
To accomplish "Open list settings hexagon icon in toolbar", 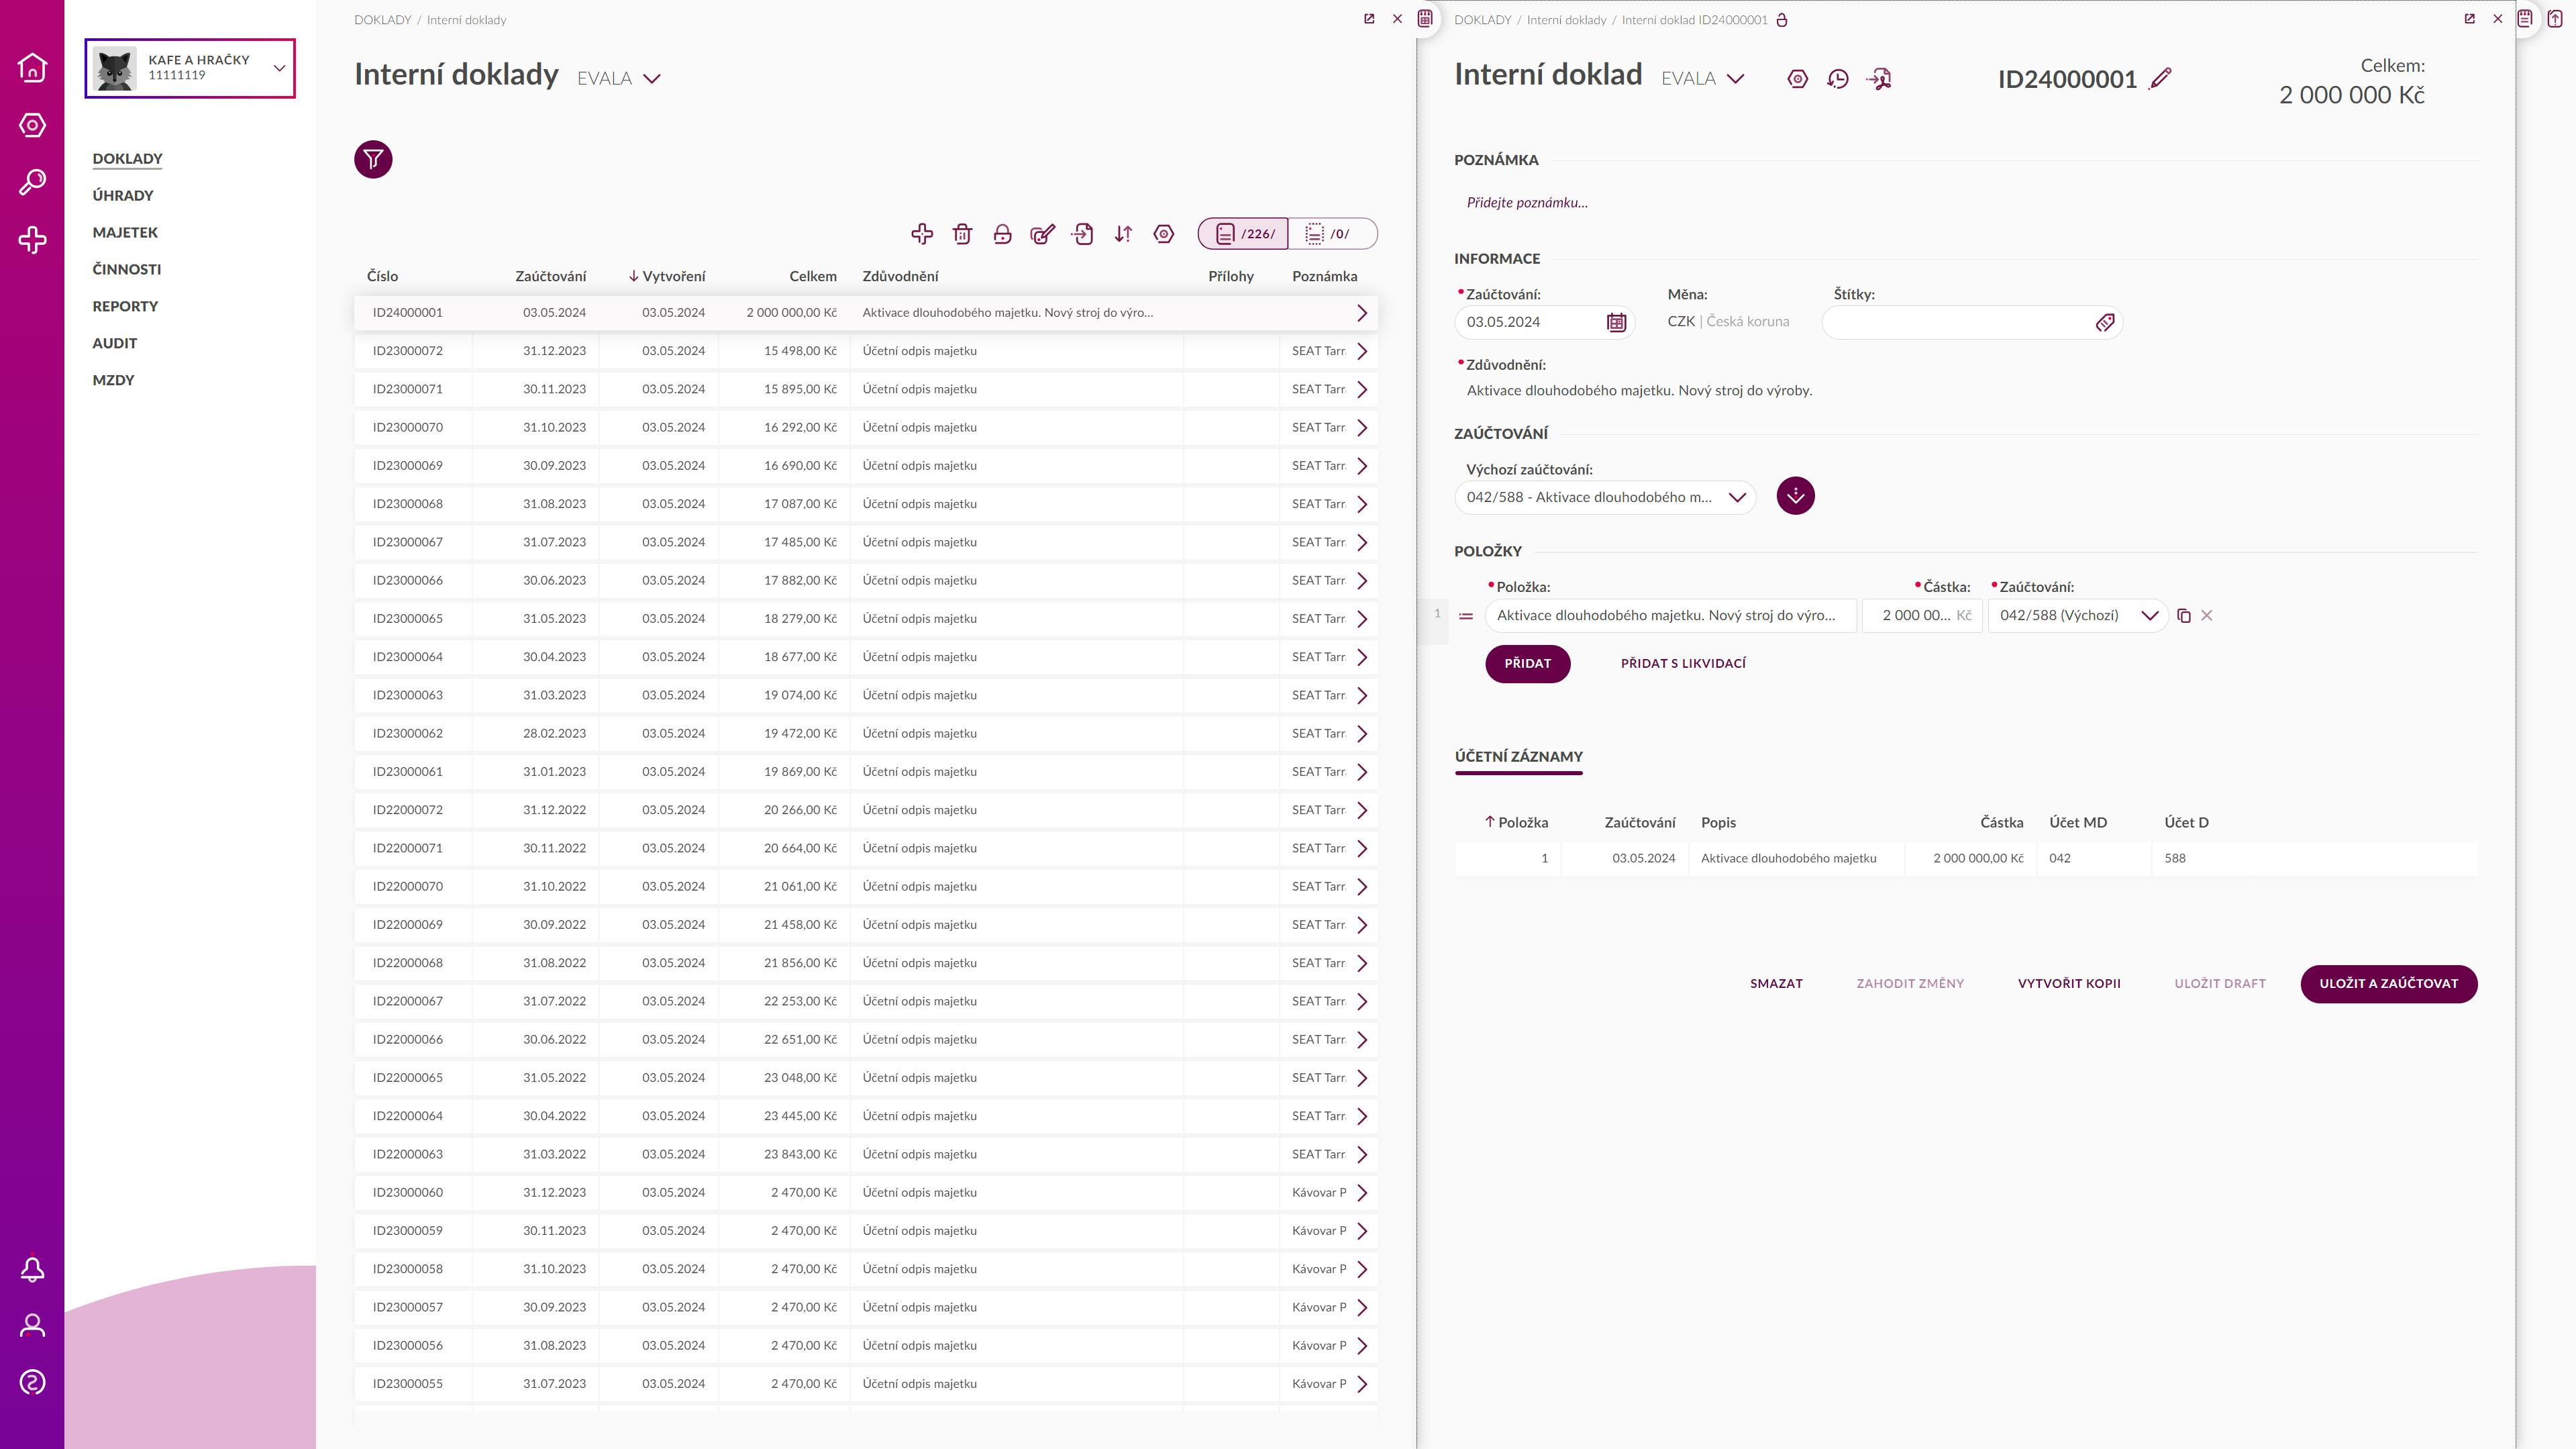I will click(1164, 234).
